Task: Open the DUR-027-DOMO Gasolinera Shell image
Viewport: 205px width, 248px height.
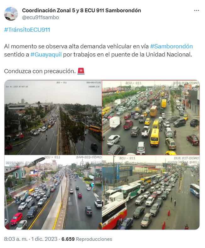Action: pyautogui.click(x=151, y=192)
